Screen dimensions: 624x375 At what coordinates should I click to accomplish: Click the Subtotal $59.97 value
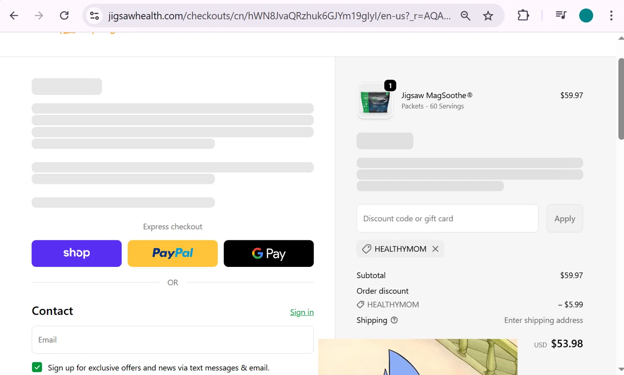click(571, 275)
